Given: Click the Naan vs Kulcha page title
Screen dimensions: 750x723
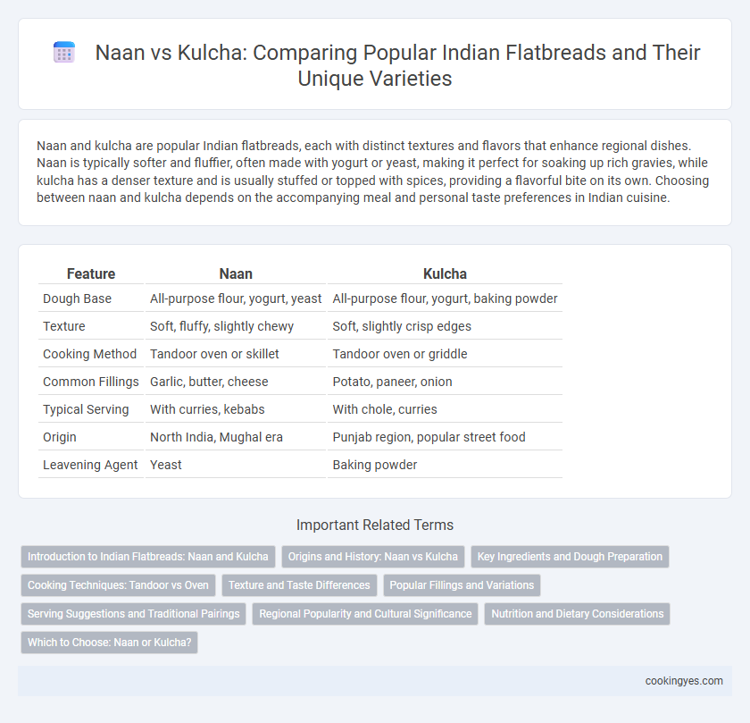Looking at the screenshot, I should click(397, 65).
